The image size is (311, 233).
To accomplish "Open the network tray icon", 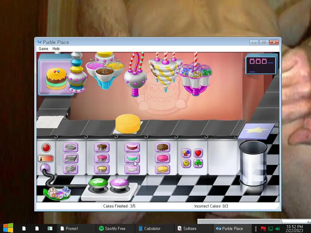I will pyautogui.click(x=271, y=229).
